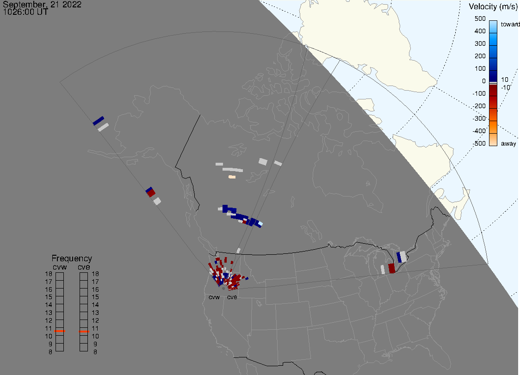This screenshot has height=375, width=520.
Task: Click the 'Frequency' legend title
Action: point(72,258)
